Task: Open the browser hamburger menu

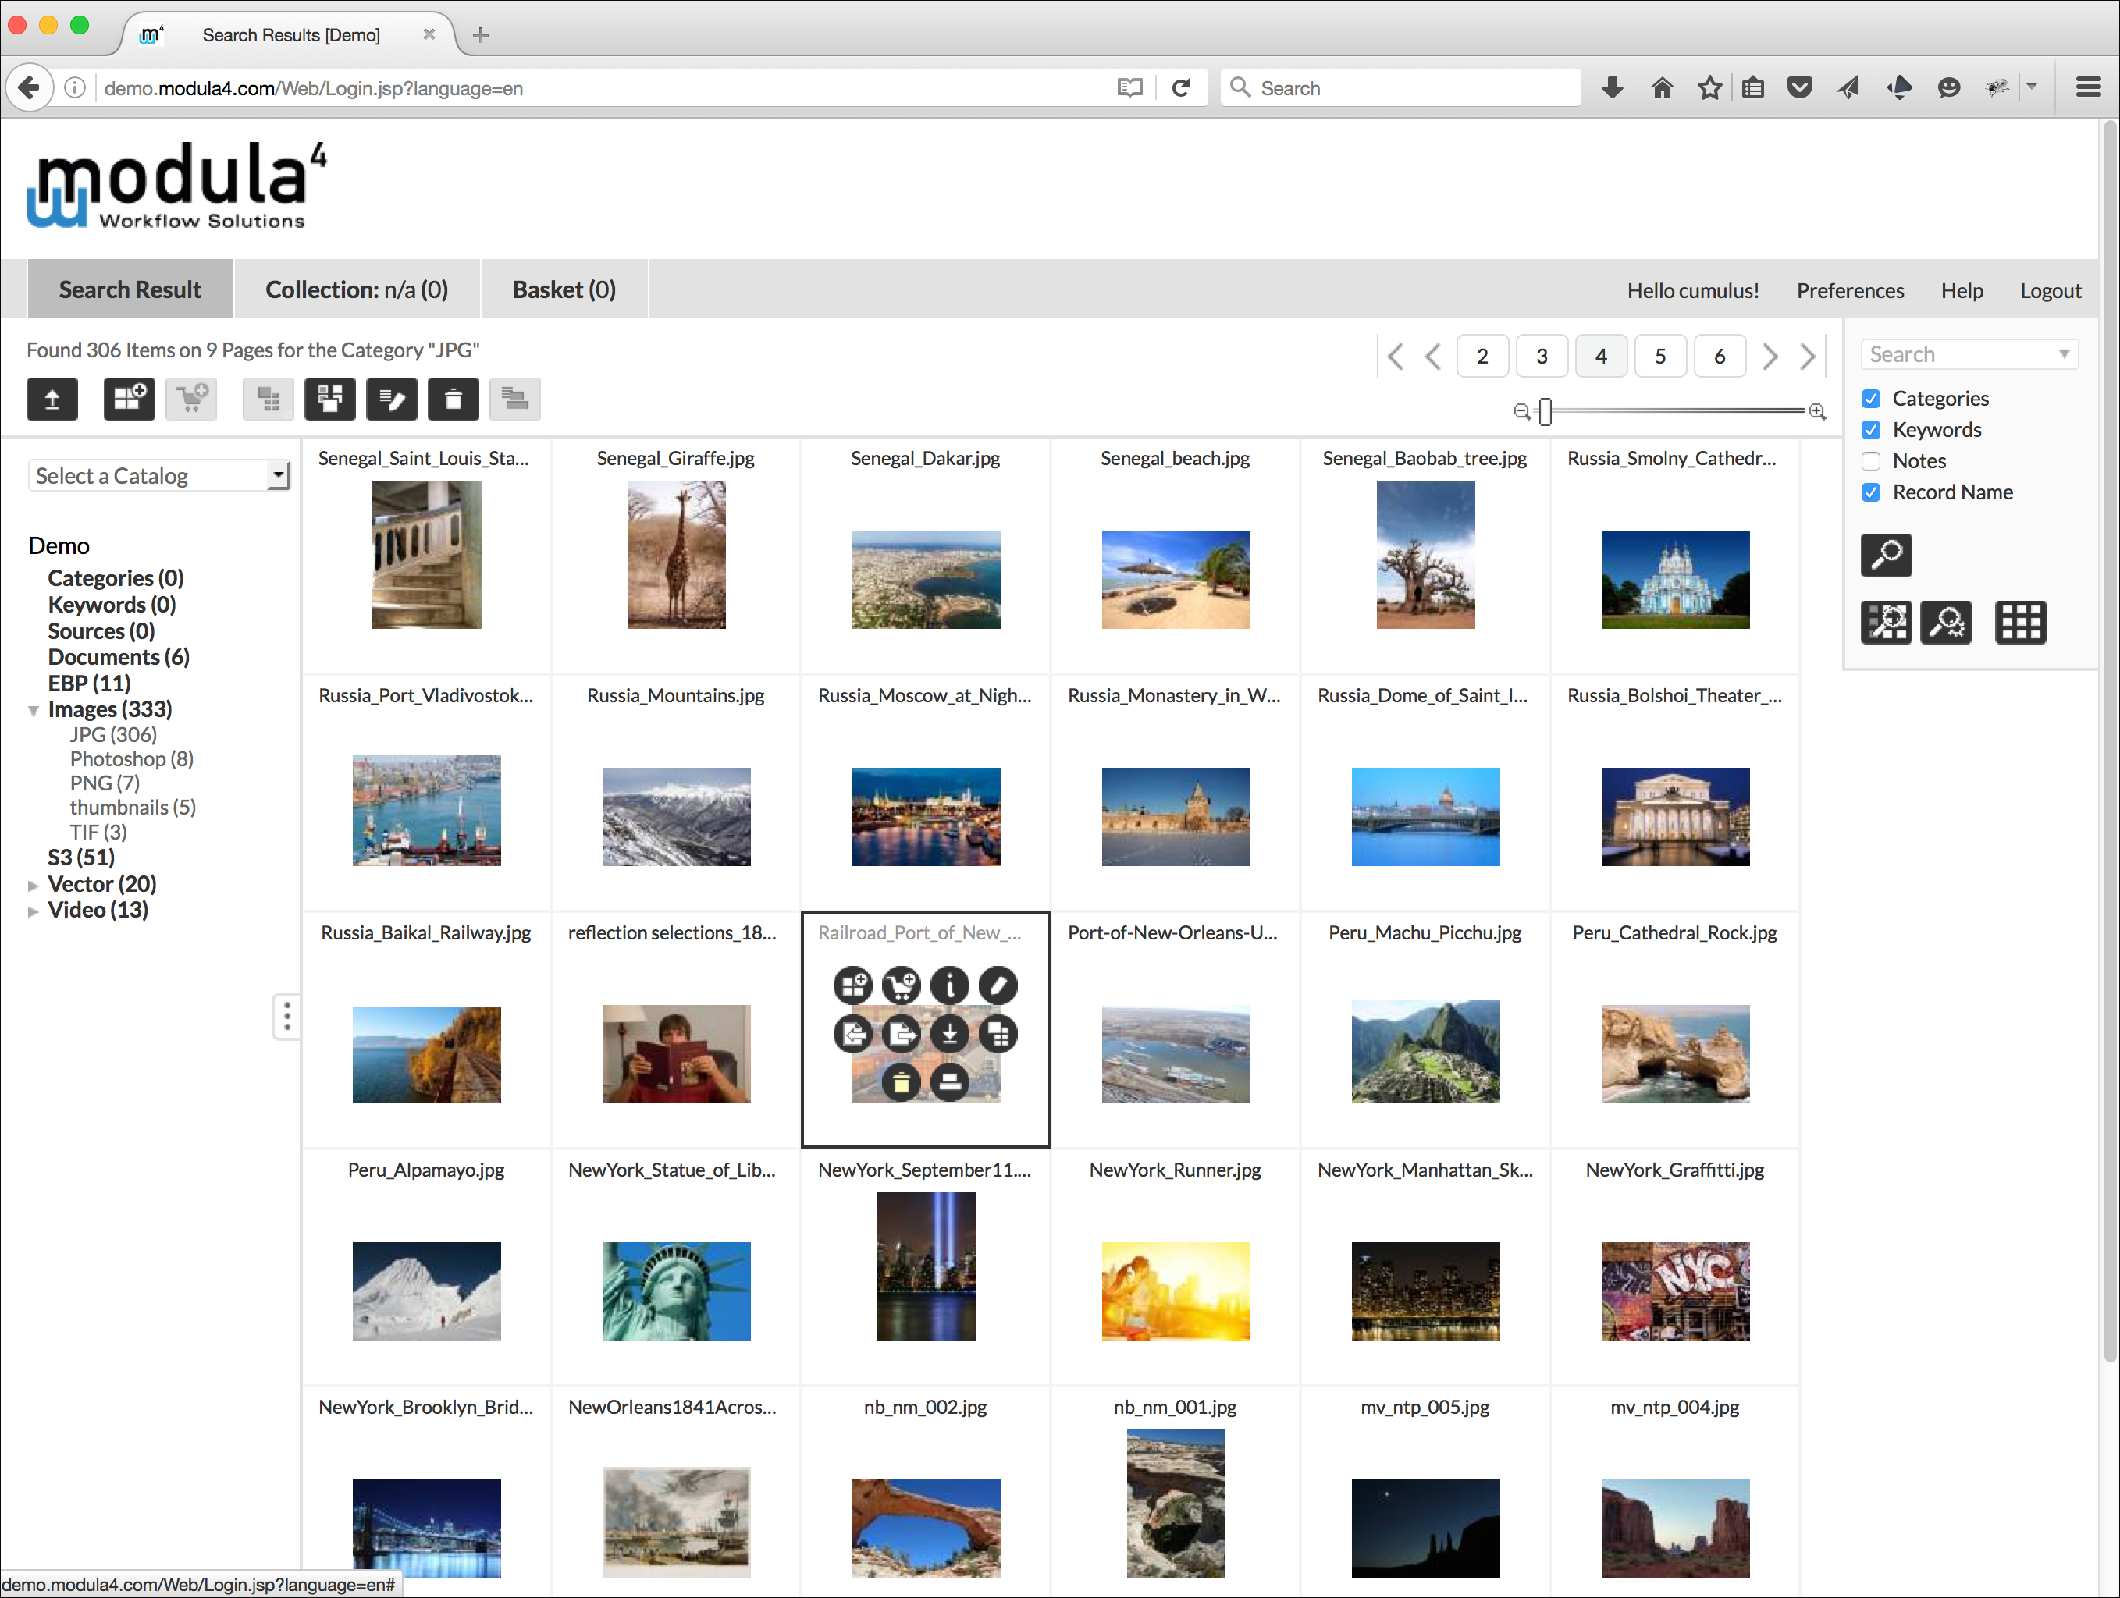Action: point(2088,88)
